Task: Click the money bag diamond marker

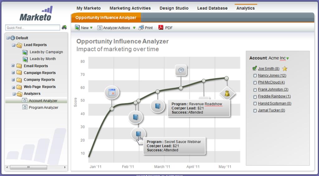Action: point(227,93)
